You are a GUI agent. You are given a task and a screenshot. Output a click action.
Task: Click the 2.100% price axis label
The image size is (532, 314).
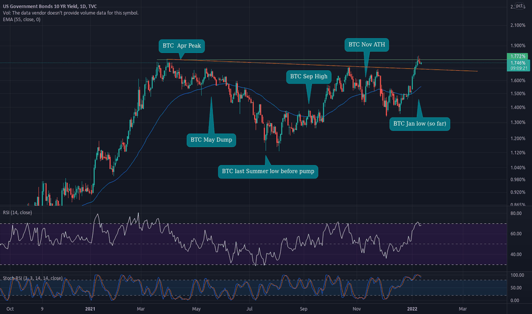pos(518,26)
